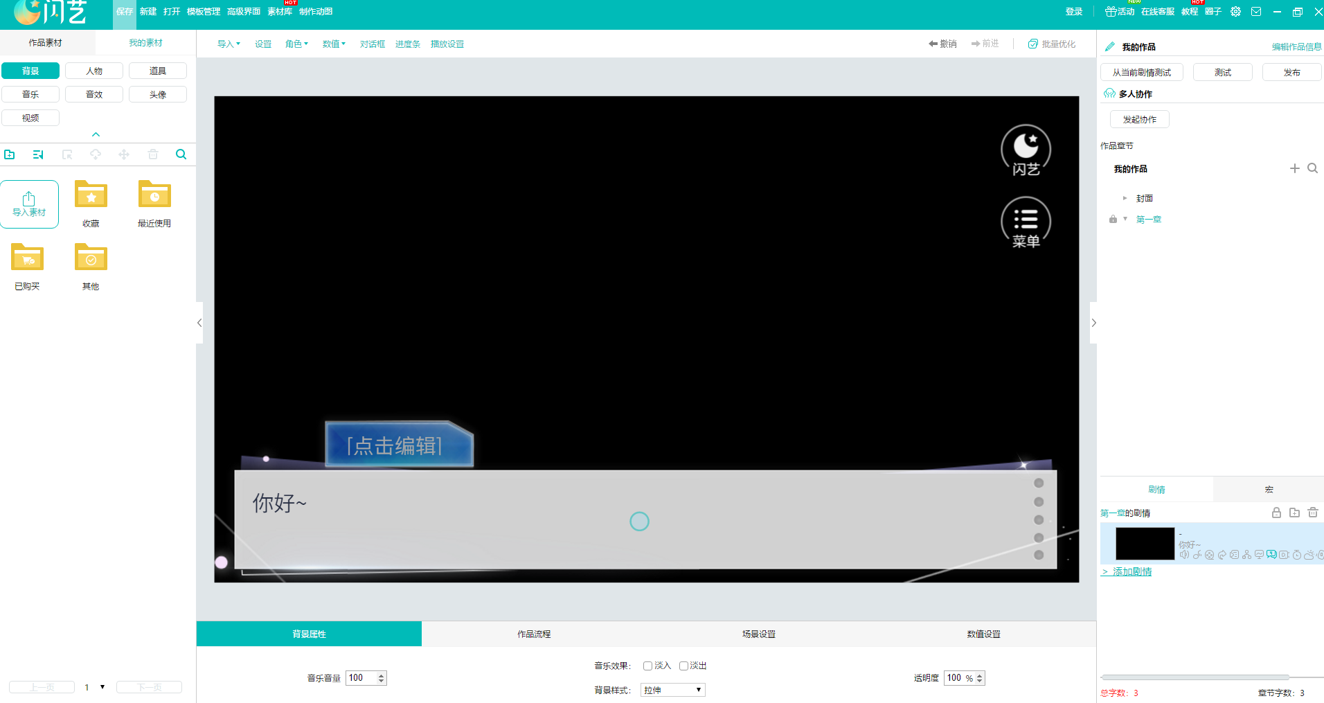The height and width of the screenshot is (703, 1324).
Task: Collapse the material category list chevron
Action: tap(96, 134)
